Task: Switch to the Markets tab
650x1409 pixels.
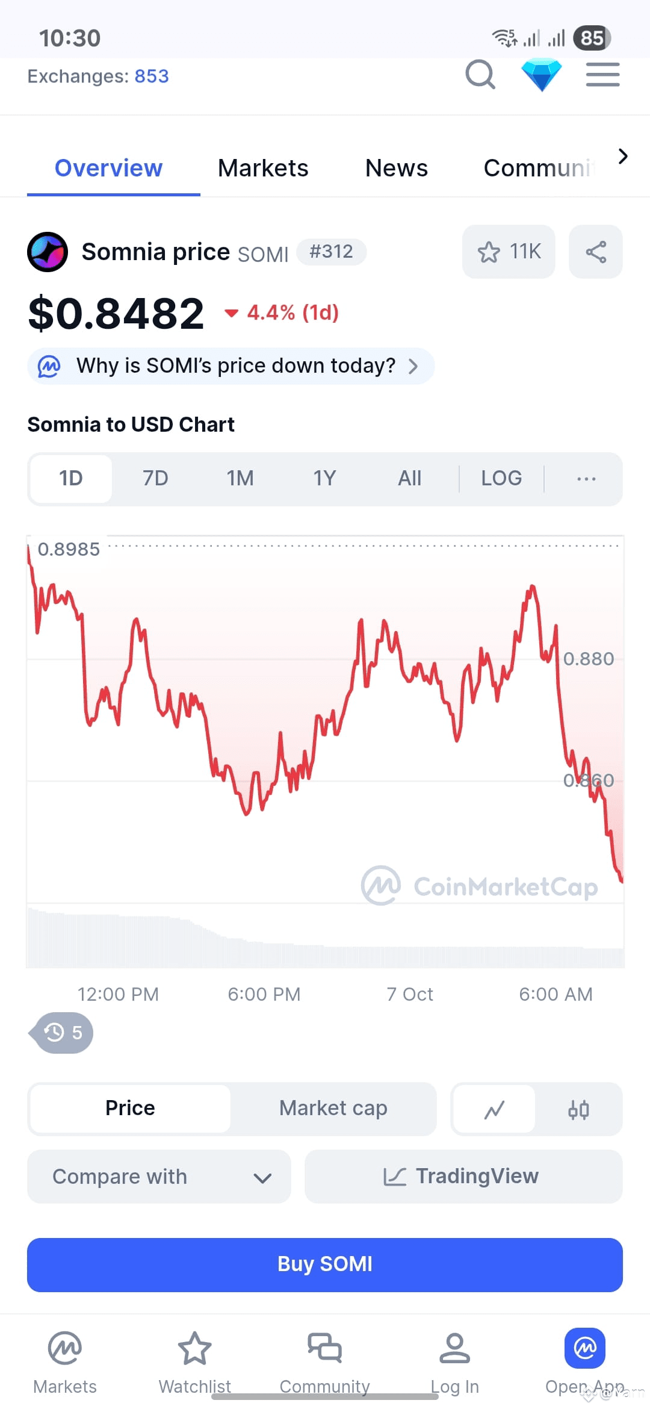Action: pyautogui.click(x=263, y=169)
